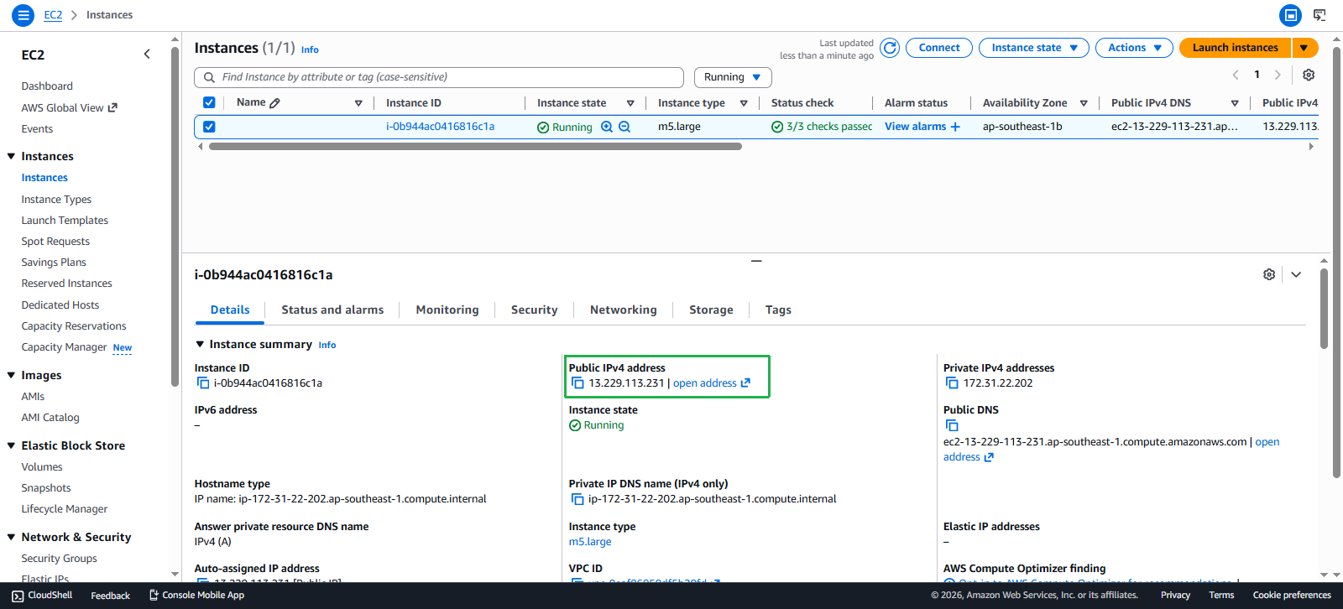Open AWS Global View sidebar link

pyautogui.click(x=69, y=108)
